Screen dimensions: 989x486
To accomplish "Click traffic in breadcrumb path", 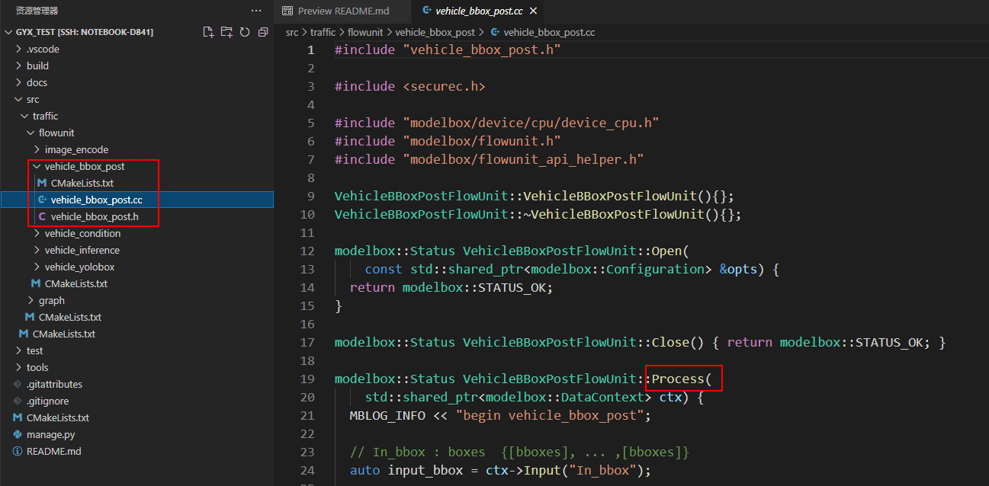I will click(323, 33).
